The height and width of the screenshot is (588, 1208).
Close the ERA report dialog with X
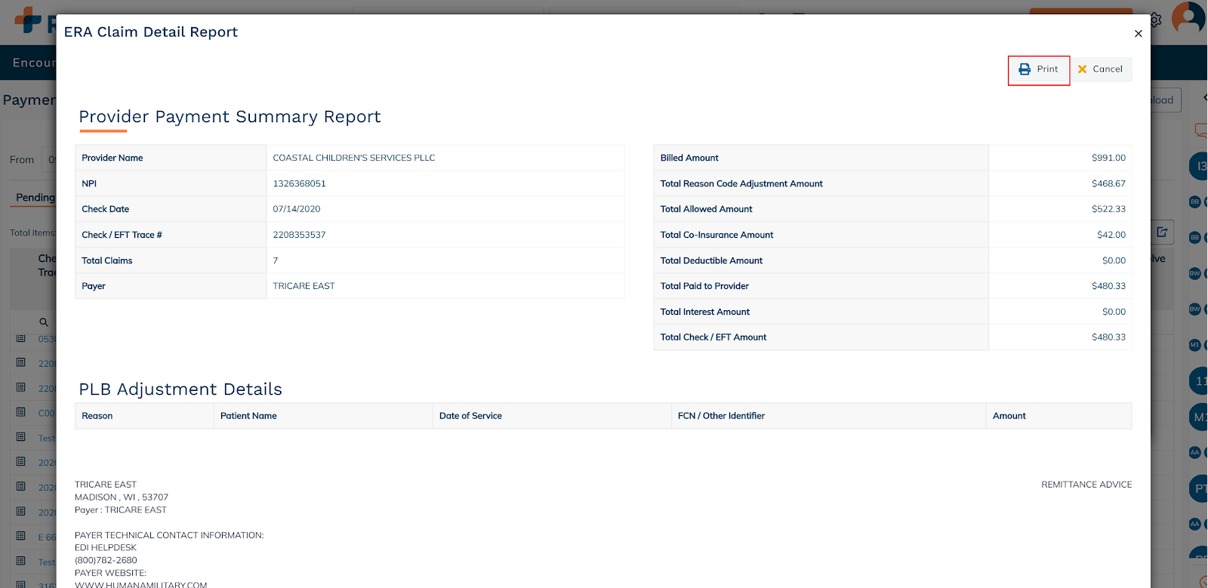(x=1138, y=33)
